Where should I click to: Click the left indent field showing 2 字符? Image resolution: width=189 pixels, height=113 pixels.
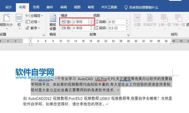[x=80, y=22]
